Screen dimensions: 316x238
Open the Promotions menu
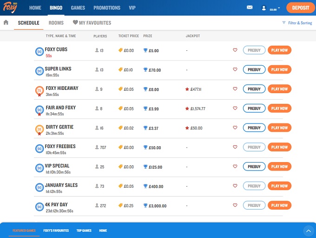point(107,7)
